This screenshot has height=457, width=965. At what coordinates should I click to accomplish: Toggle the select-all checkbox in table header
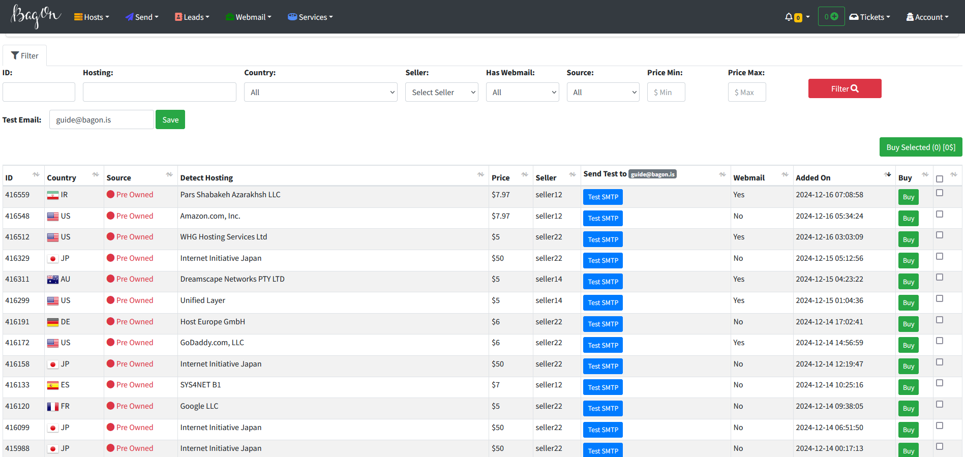click(940, 179)
